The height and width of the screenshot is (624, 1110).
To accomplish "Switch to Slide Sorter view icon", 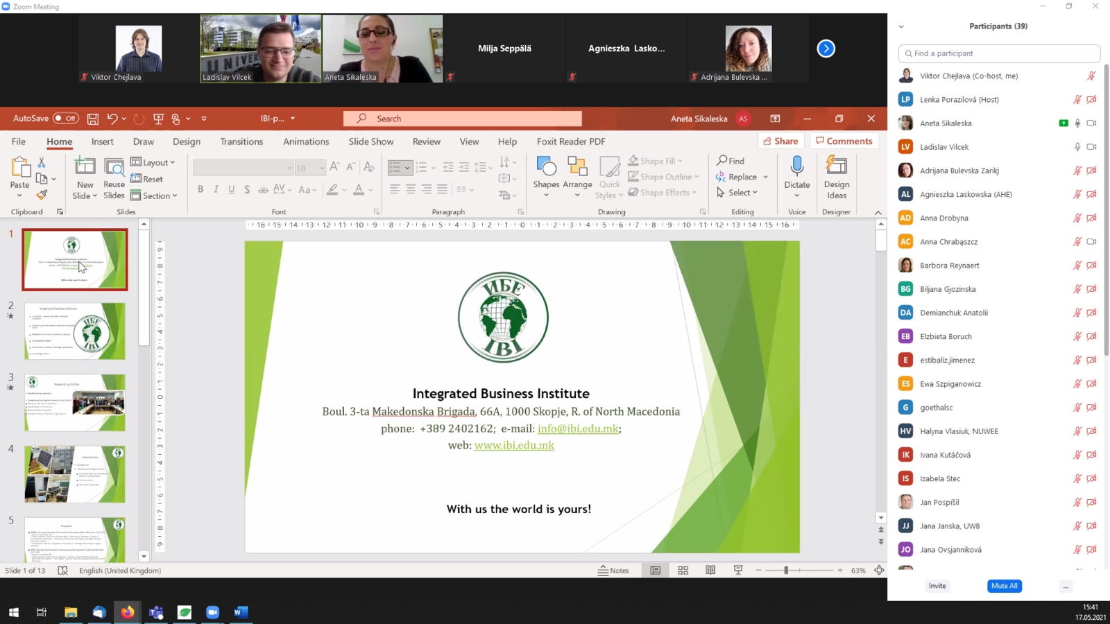I will coord(683,570).
